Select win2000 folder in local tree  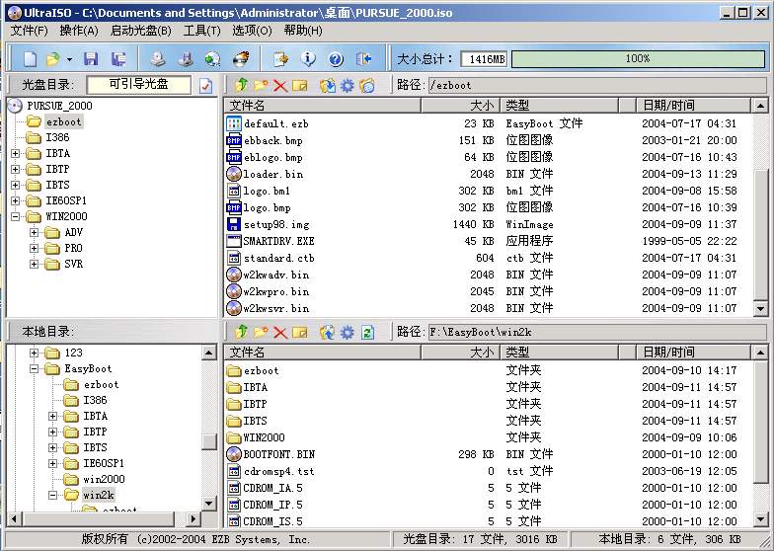coord(104,480)
